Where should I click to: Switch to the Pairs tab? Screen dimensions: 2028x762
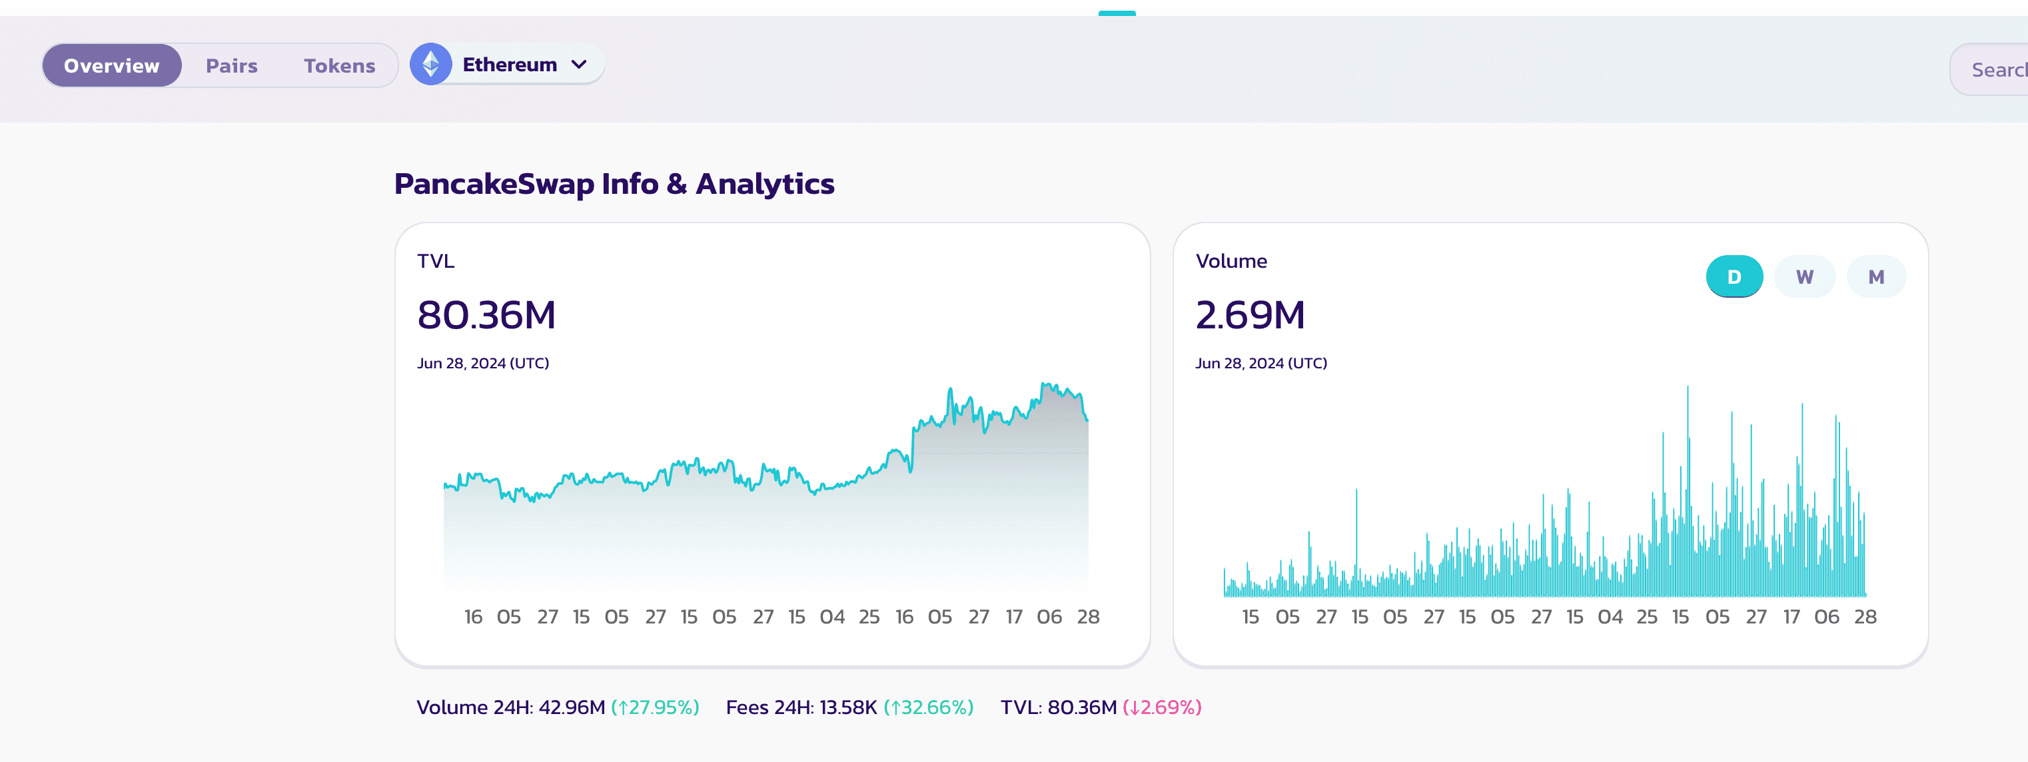[x=231, y=65]
